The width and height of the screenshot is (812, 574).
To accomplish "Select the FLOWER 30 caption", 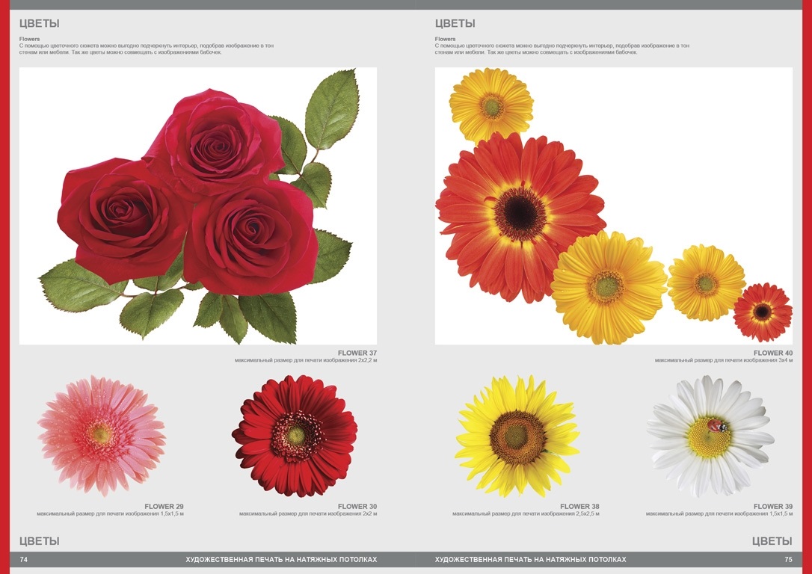I will (x=357, y=507).
